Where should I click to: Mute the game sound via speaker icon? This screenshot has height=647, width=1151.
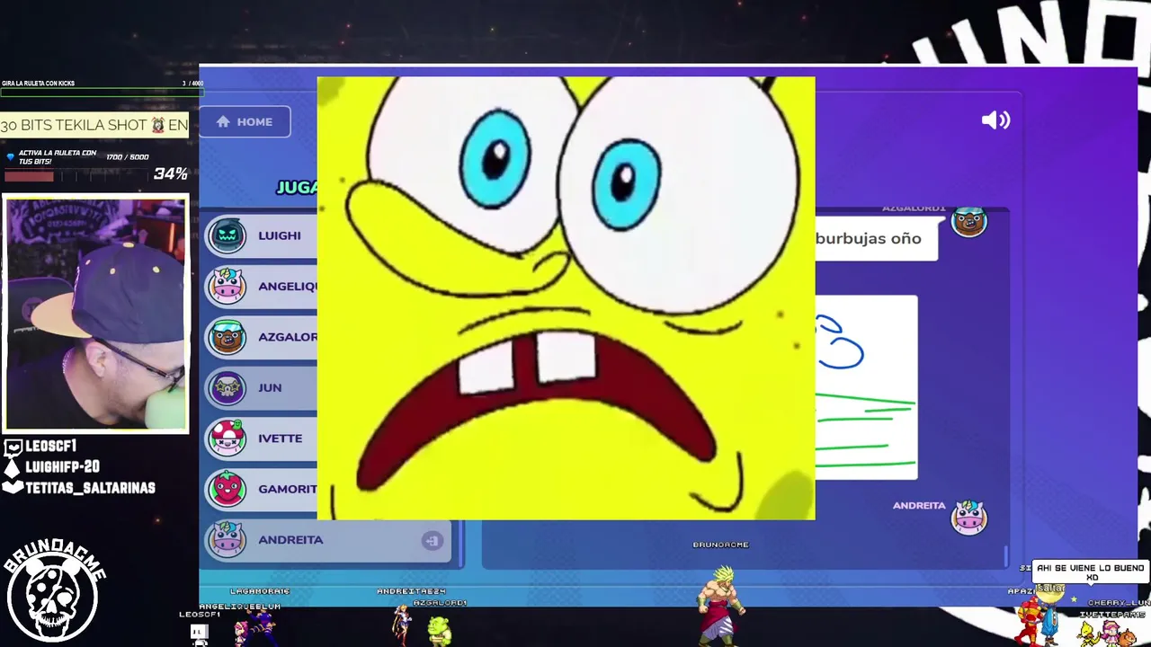(995, 120)
